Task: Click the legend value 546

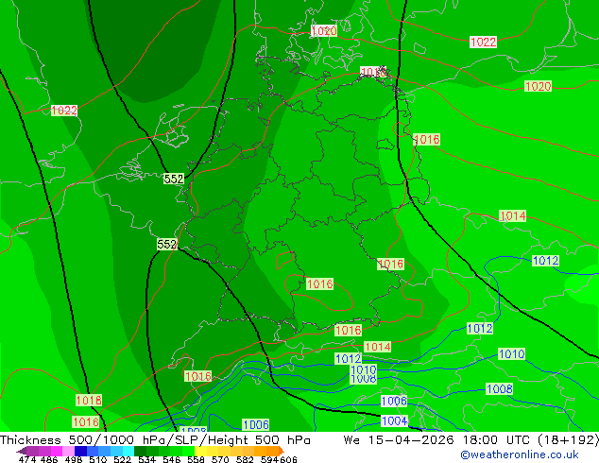Action: [171, 459]
